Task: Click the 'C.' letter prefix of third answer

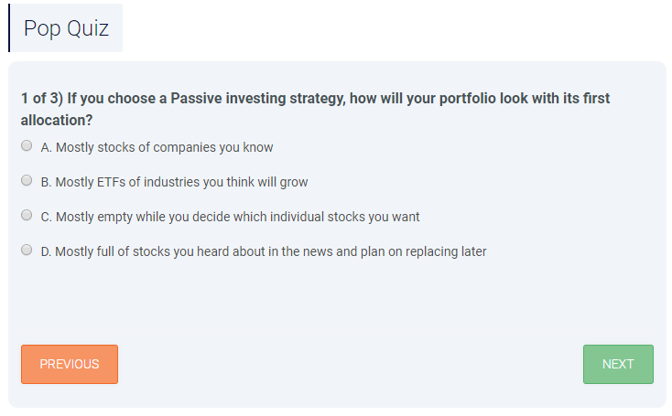Action: click(47, 217)
